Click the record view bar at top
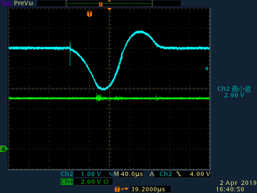 pos(109,4)
